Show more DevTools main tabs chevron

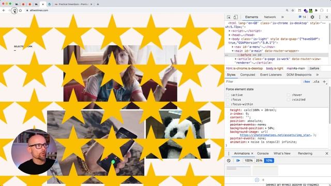(x=282, y=17)
